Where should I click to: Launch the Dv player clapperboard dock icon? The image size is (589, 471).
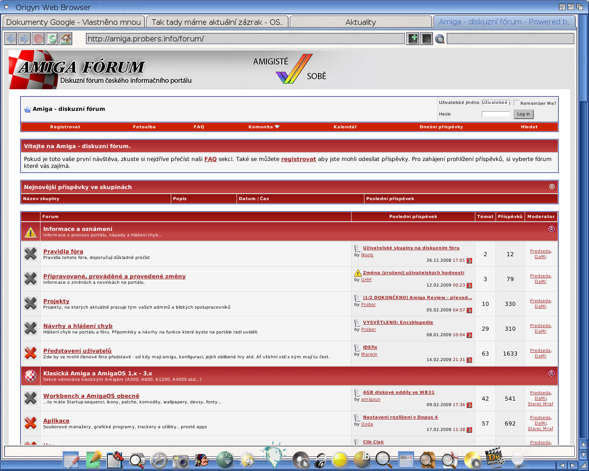(x=495, y=457)
